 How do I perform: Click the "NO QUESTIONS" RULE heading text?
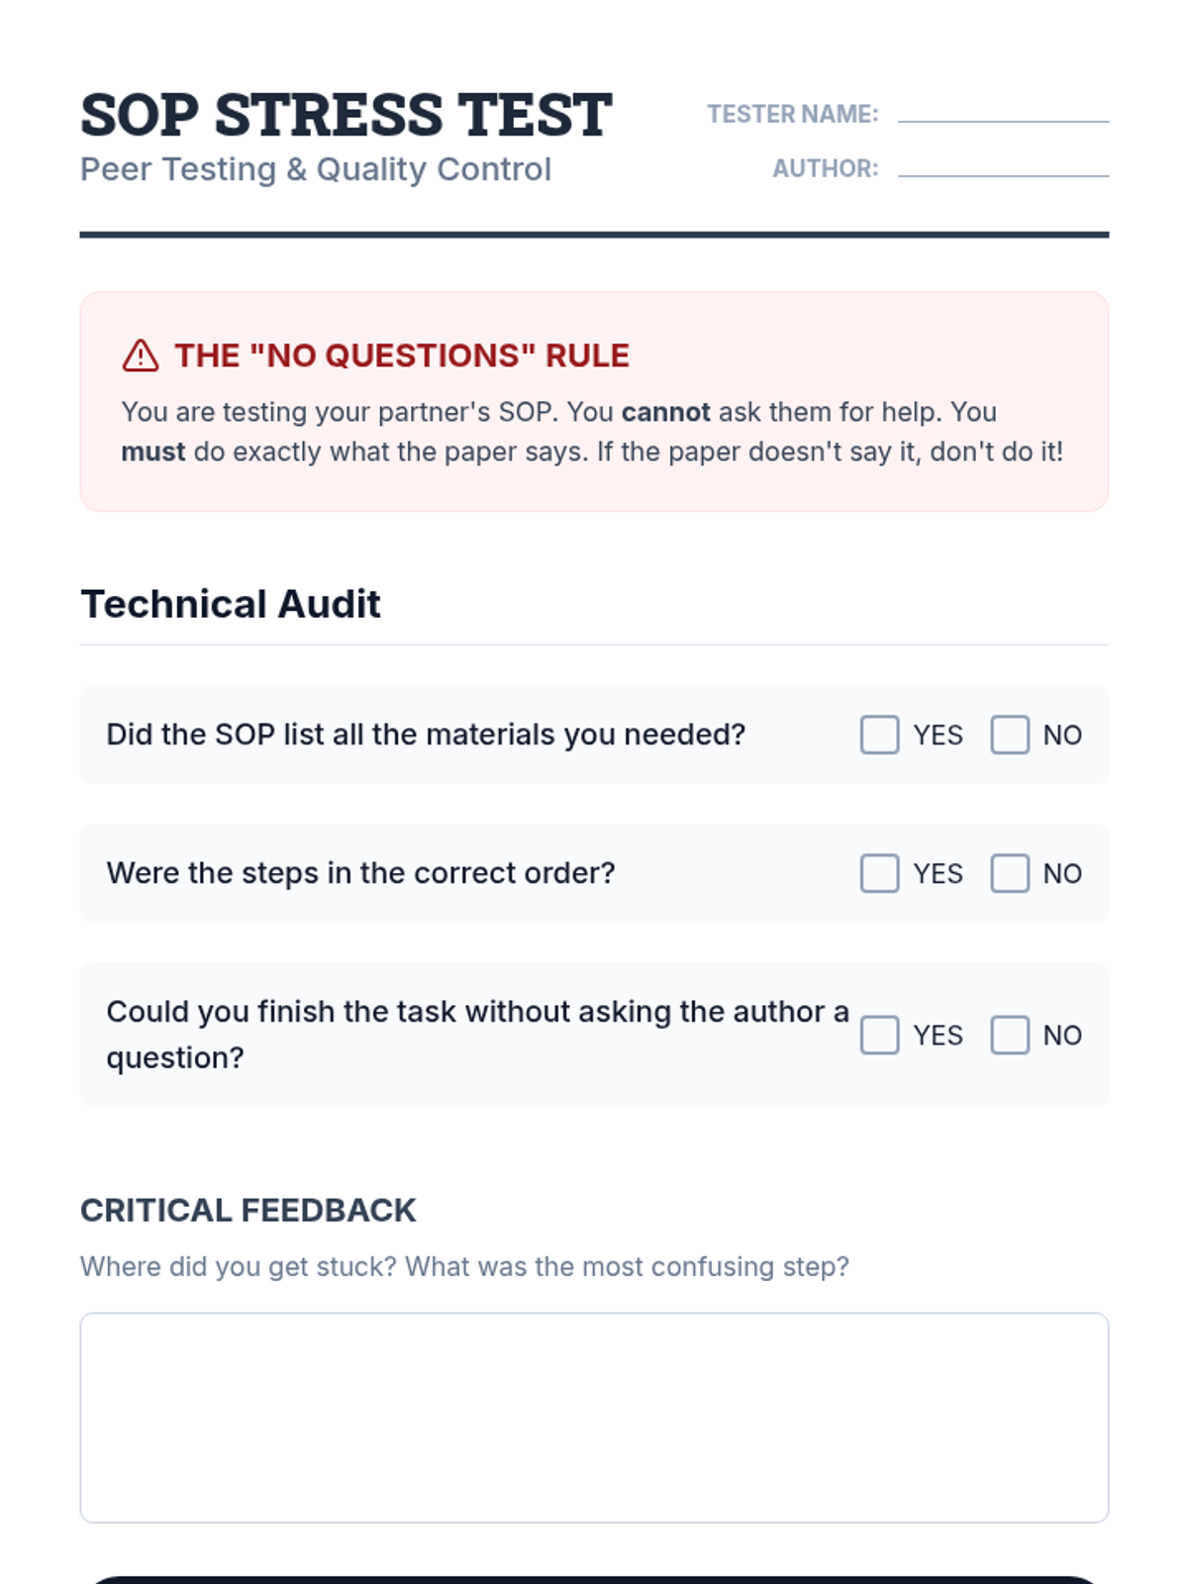tap(402, 355)
